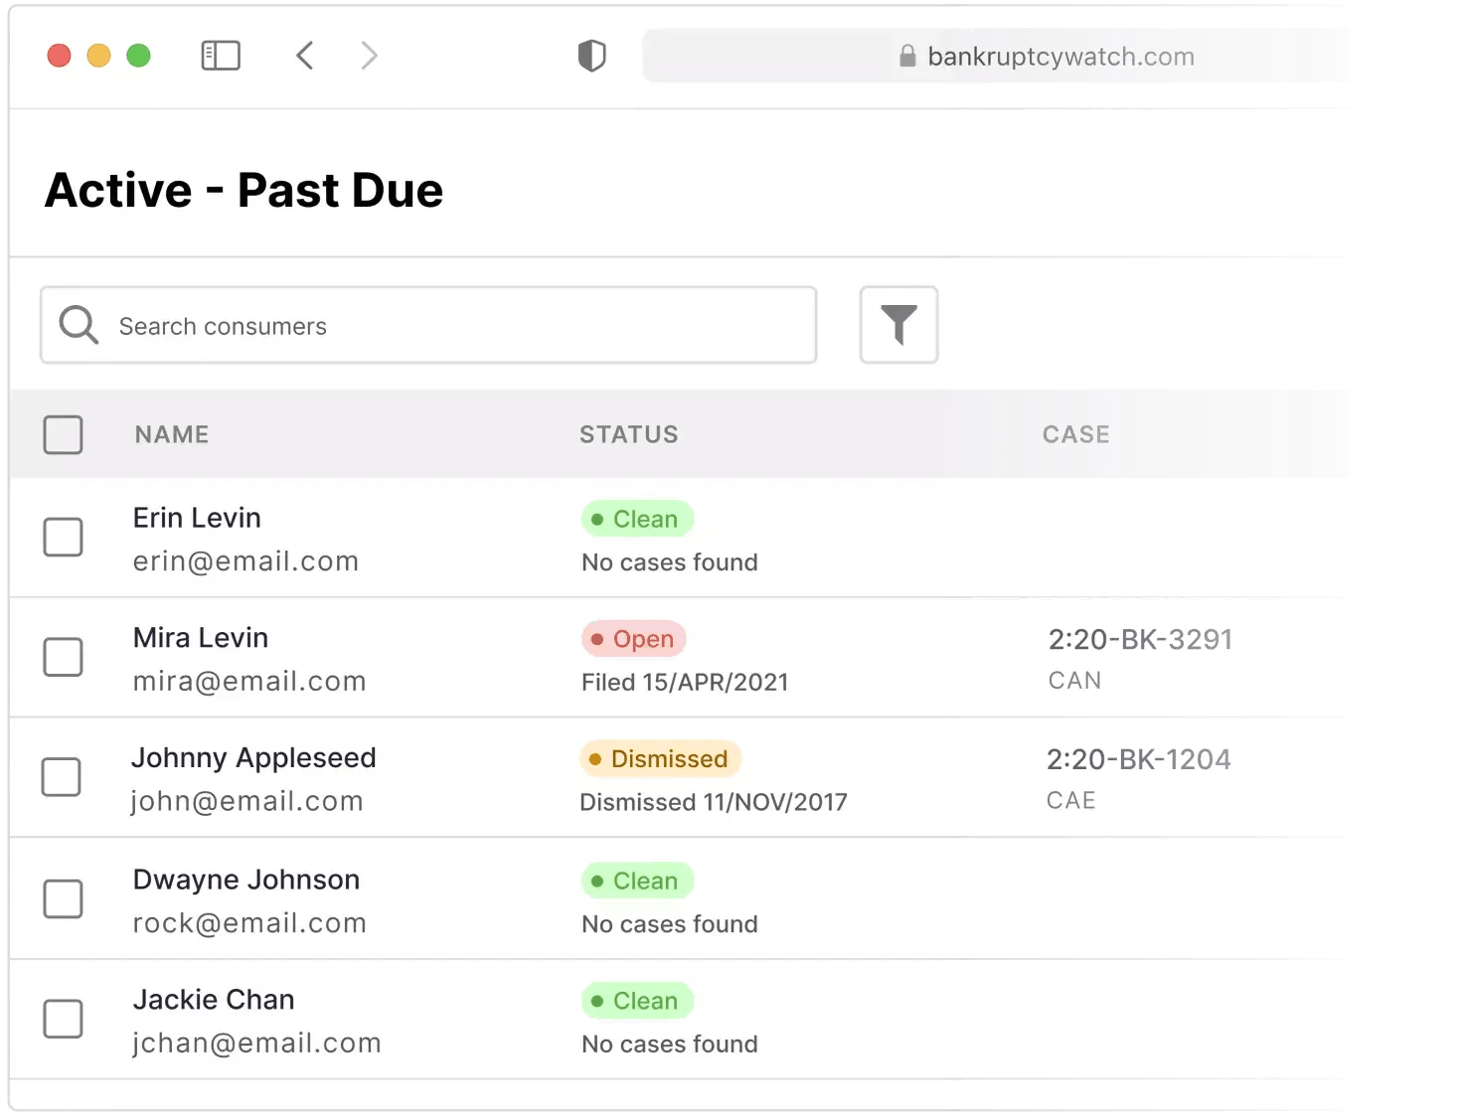This screenshot has height=1120, width=1463.
Task: Go forward with the right arrow
Action: [x=369, y=56]
